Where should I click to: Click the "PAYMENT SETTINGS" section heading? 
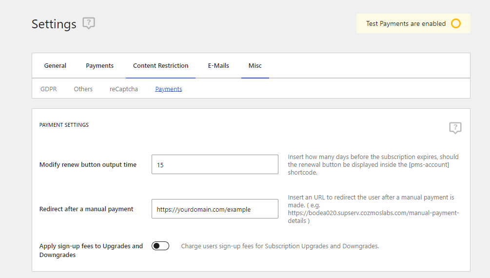click(x=64, y=125)
